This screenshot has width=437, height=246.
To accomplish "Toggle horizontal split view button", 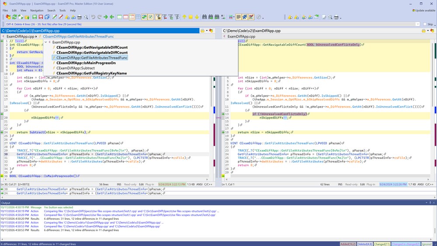I will click(x=138, y=17).
